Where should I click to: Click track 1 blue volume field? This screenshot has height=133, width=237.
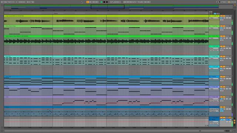[x=223, y=18]
